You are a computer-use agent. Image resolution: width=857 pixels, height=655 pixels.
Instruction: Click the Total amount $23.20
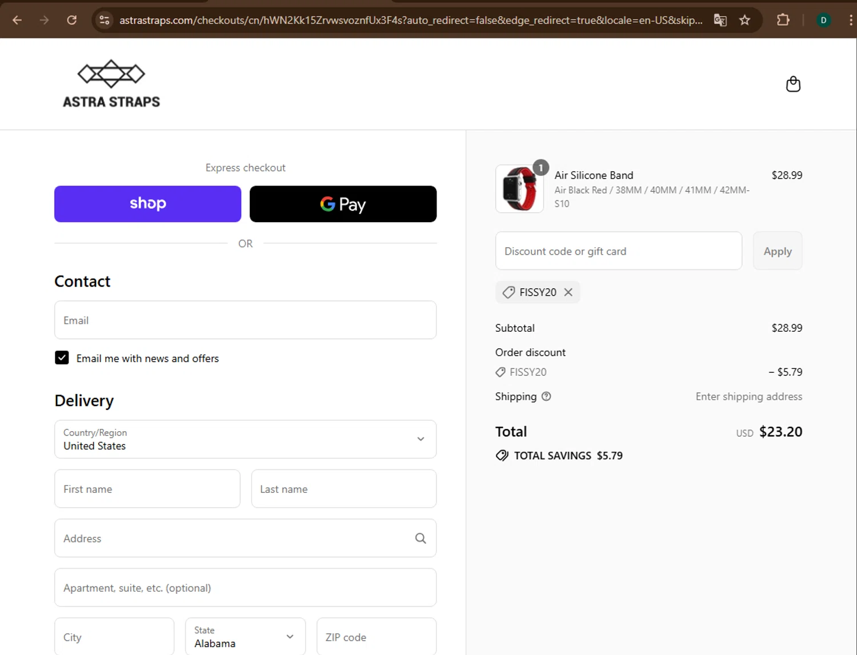pyautogui.click(x=780, y=432)
